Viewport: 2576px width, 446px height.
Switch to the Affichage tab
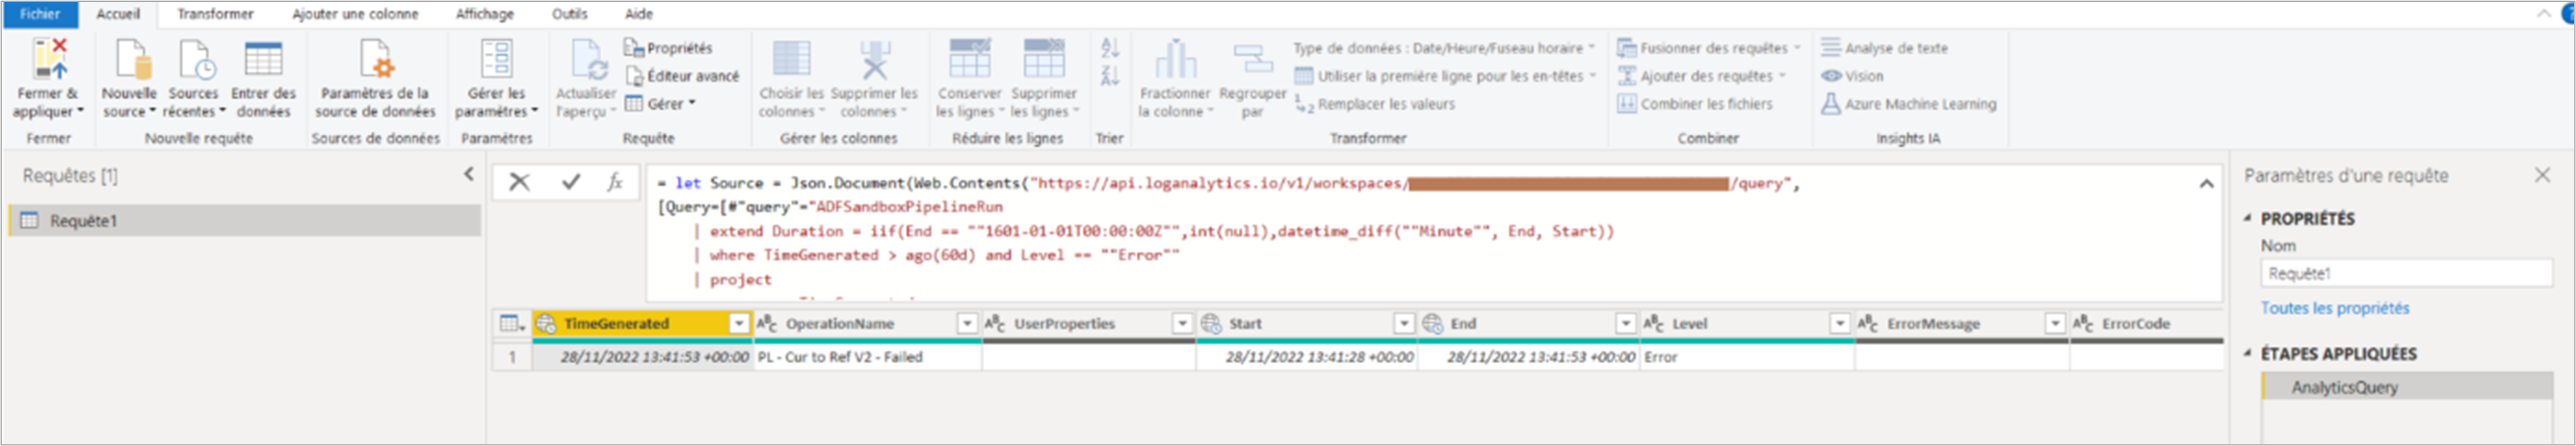(485, 14)
